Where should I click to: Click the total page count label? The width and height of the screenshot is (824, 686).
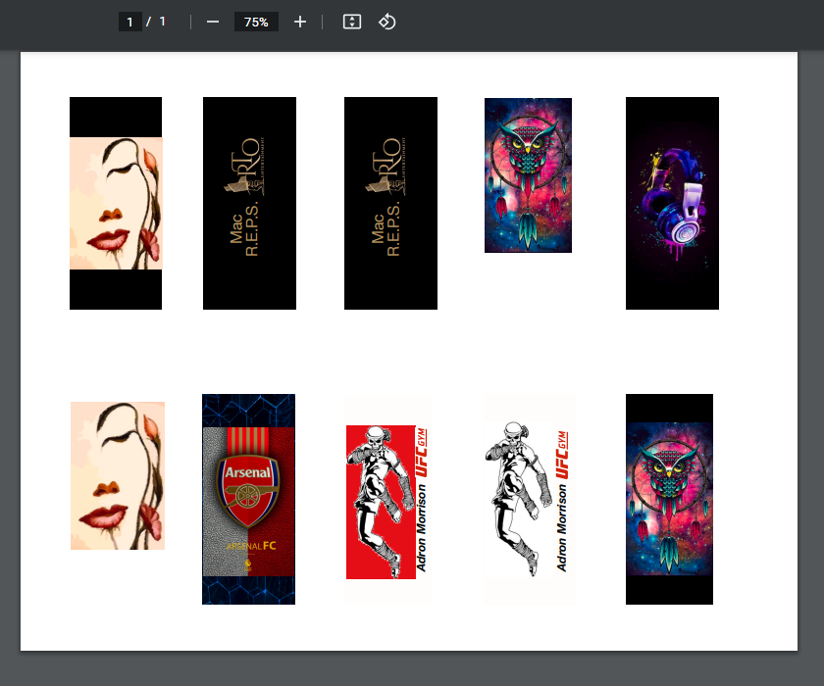(162, 22)
